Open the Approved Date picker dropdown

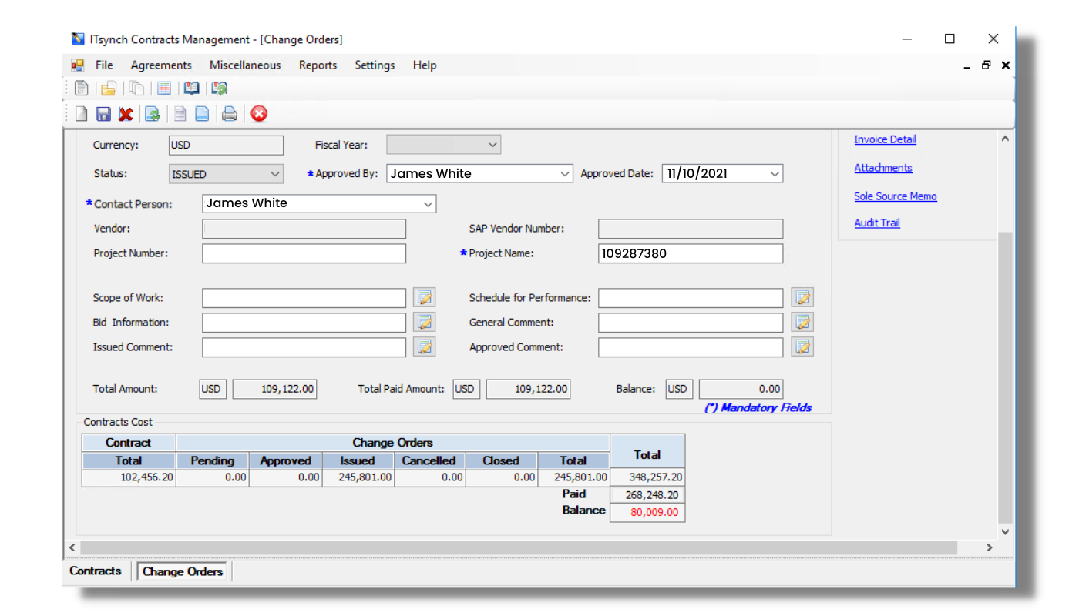click(775, 173)
